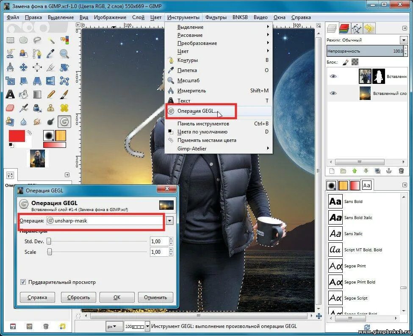
Task: Choose Поменять местами цвета menu entry
Action: tap(219, 140)
